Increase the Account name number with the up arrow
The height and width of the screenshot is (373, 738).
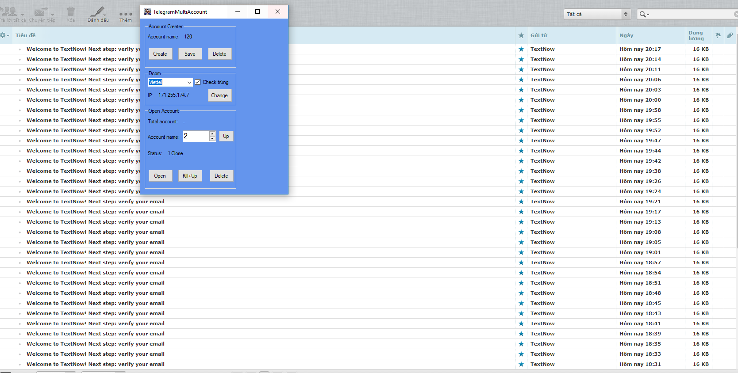click(212, 133)
